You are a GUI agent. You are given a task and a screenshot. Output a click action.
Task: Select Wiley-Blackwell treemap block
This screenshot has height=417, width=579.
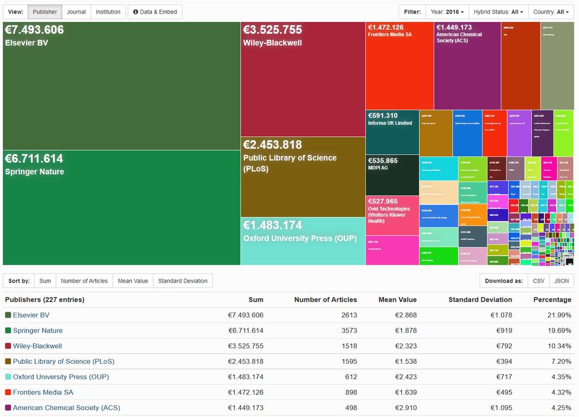coord(303,79)
